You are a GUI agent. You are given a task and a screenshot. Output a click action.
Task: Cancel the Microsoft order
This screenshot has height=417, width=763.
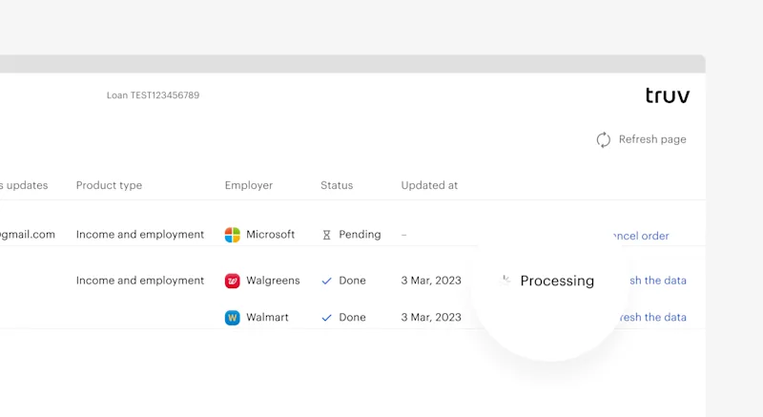(x=642, y=236)
